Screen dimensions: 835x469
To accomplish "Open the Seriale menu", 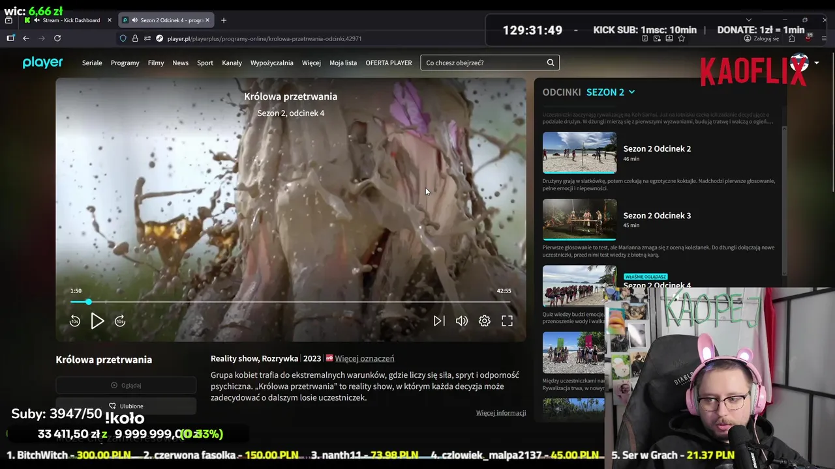I will [92, 63].
